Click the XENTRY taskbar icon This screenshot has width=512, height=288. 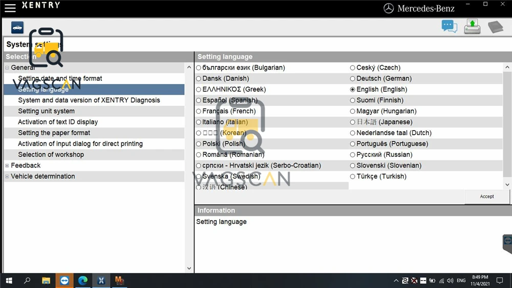pos(101,280)
